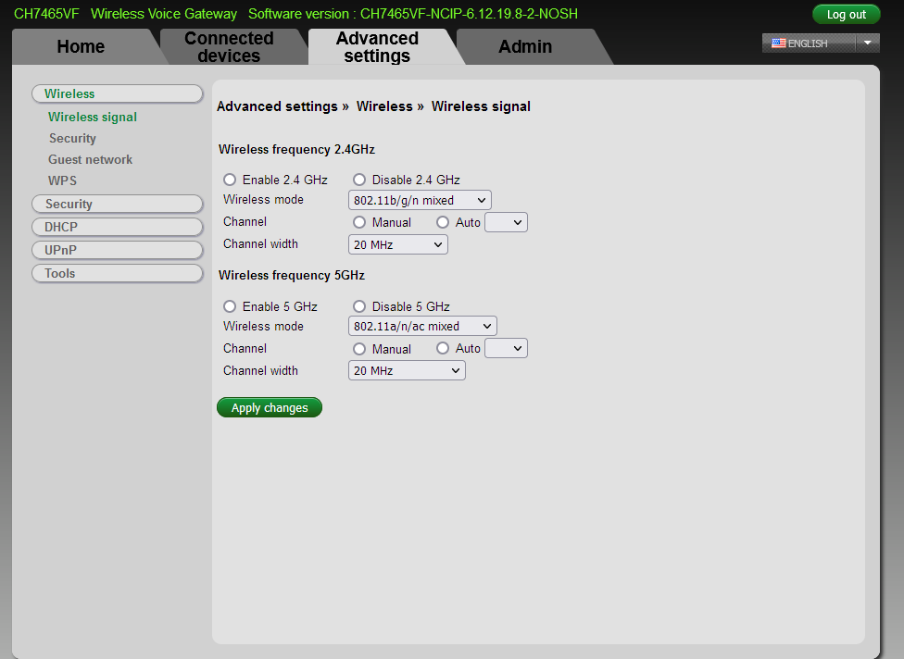Switch to the Connected devices tab
The image size is (904, 659).
pyautogui.click(x=229, y=46)
